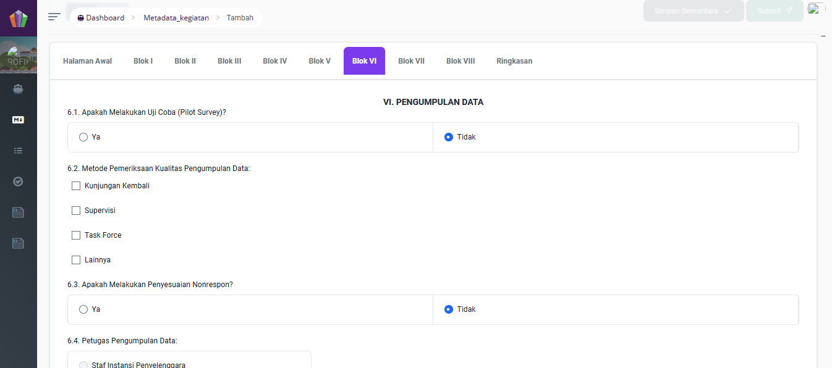
Task: Click the crystal app logo in the sidebar
Action: pyautogui.click(x=19, y=18)
